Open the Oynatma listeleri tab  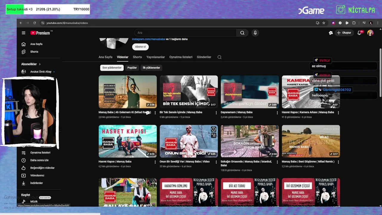click(181, 57)
